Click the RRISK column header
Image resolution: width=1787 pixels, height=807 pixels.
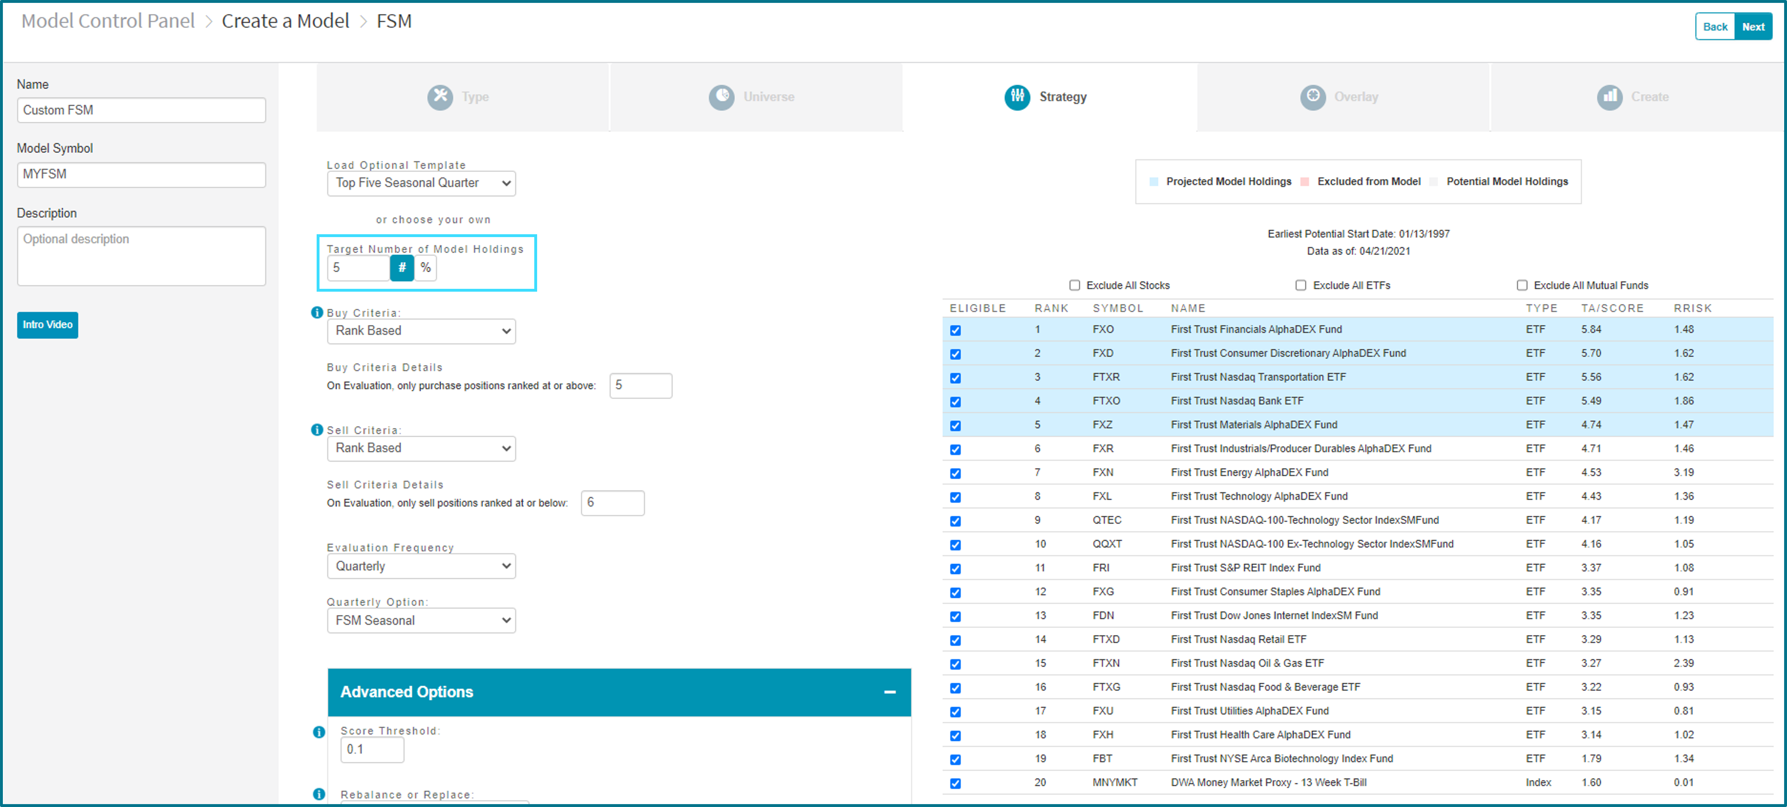coord(1692,308)
